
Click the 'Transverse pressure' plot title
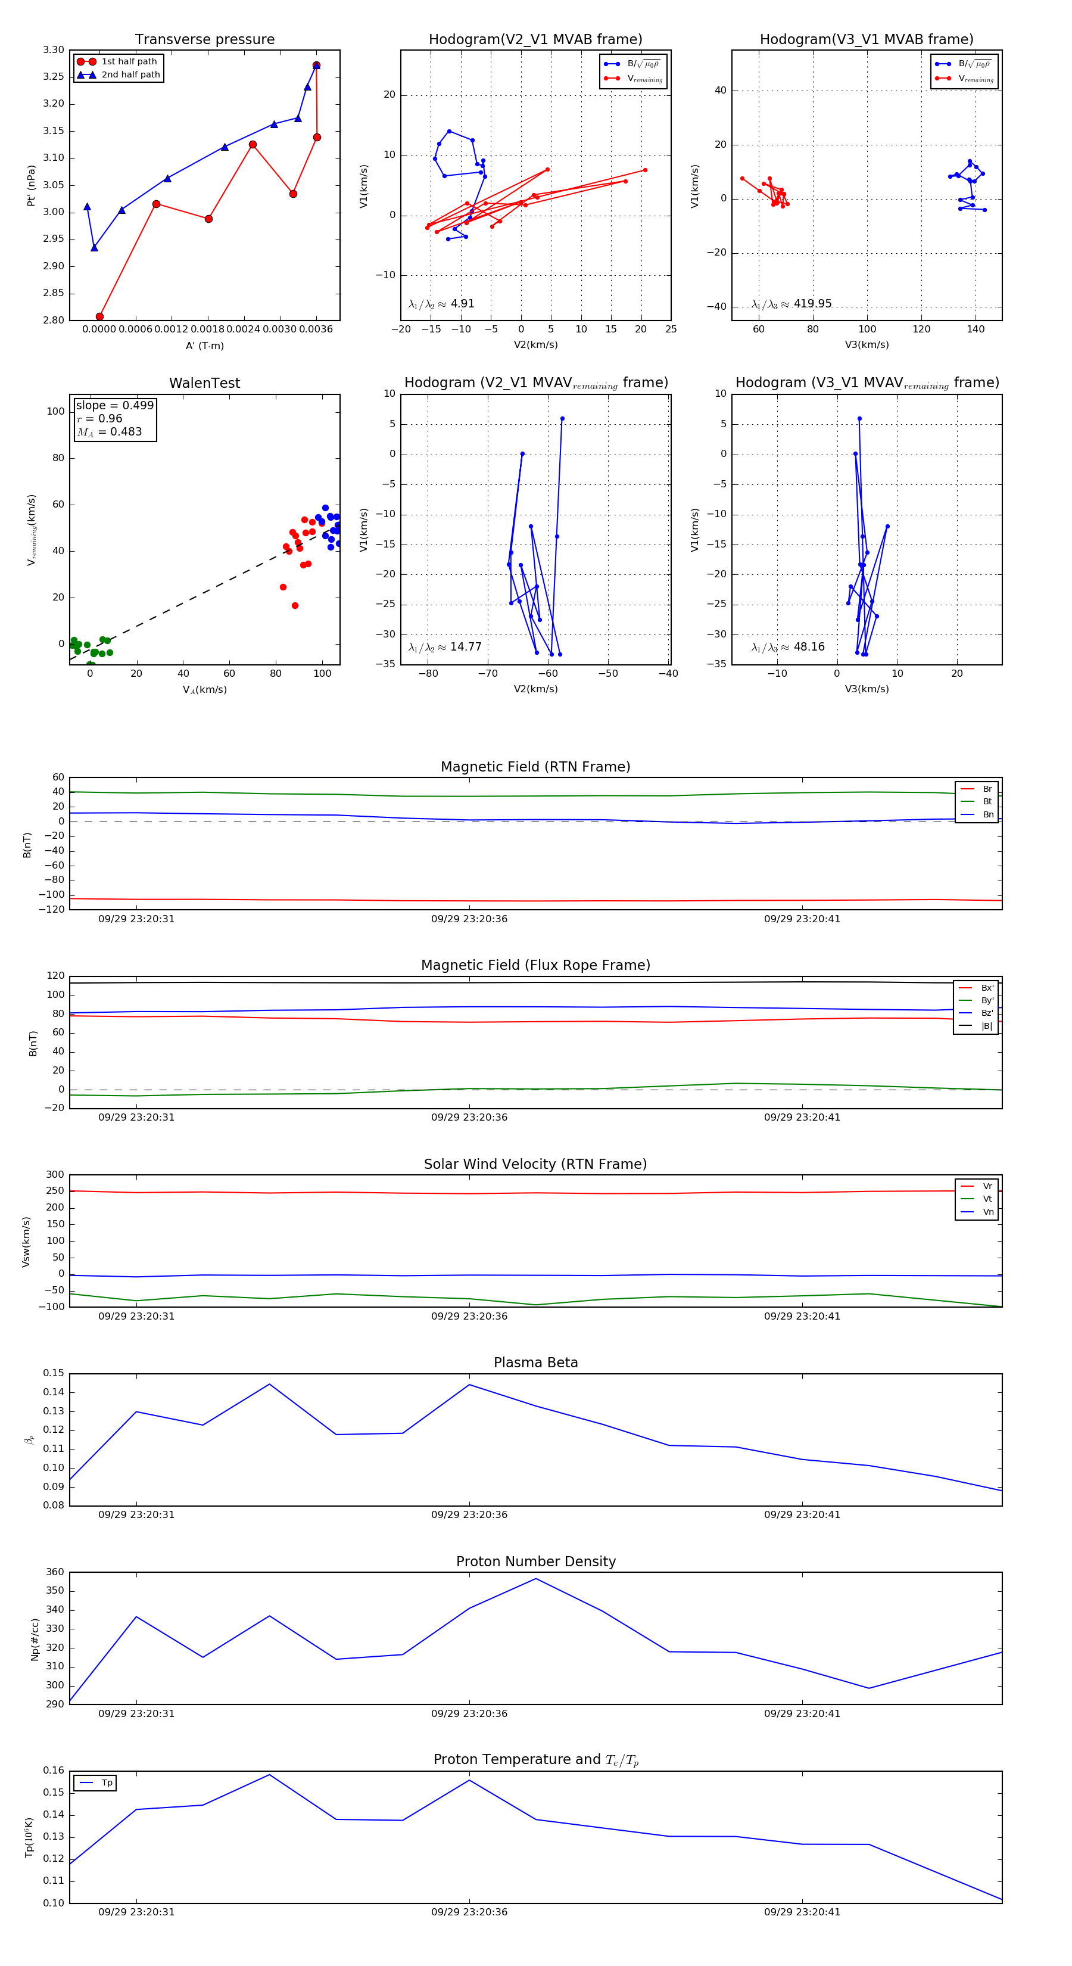[204, 40]
